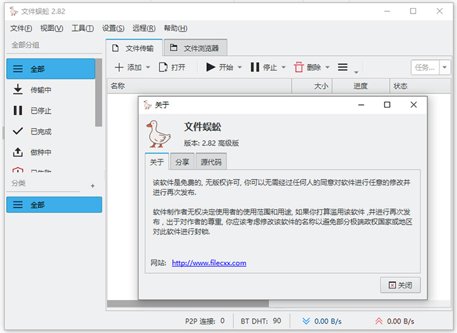Click the main window goose title icon

(x=13, y=11)
